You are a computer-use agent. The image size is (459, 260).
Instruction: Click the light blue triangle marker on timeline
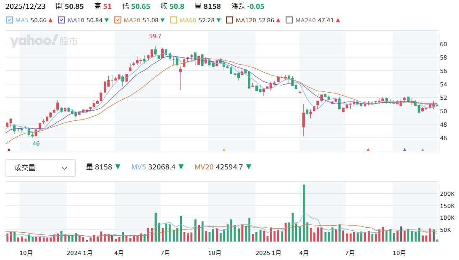coord(422,149)
